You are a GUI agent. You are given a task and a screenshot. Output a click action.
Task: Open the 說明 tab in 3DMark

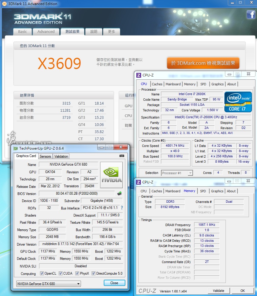[94, 32]
